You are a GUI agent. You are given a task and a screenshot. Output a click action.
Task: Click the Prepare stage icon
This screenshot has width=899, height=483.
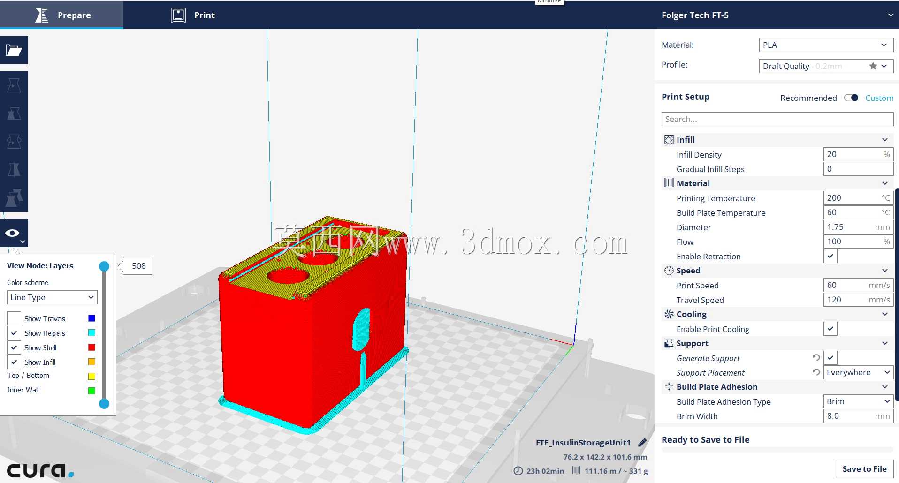(42, 15)
